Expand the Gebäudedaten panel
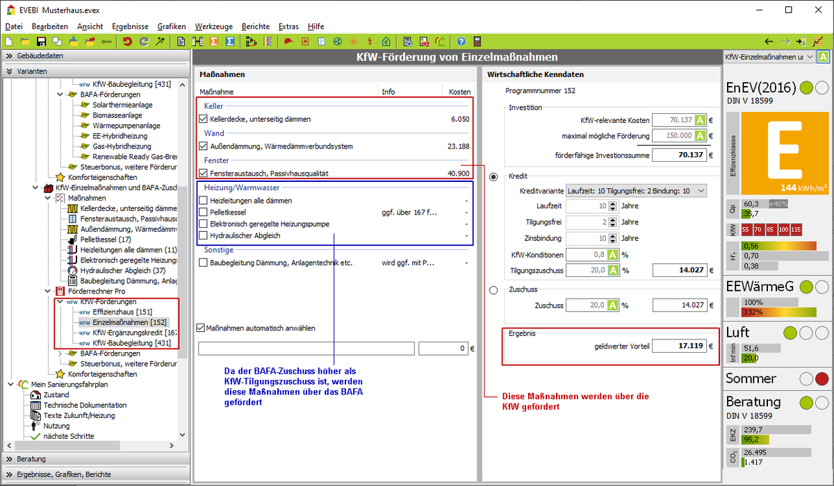The width and height of the screenshot is (834, 486). coord(95,56)
